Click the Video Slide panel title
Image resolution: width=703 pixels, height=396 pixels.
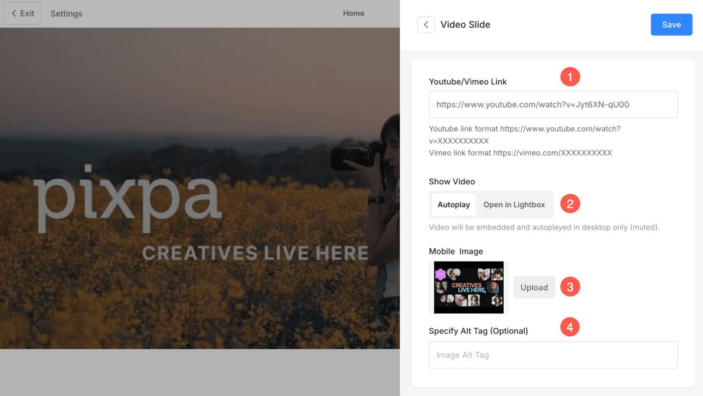(x=465, y=25)
